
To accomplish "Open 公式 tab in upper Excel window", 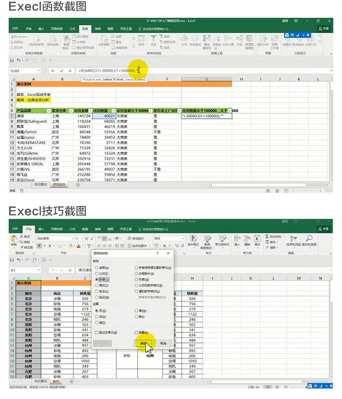I will click(73, 29).
